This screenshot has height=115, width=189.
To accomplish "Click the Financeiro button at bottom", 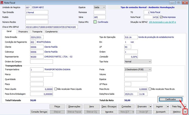I will point(142,107).
